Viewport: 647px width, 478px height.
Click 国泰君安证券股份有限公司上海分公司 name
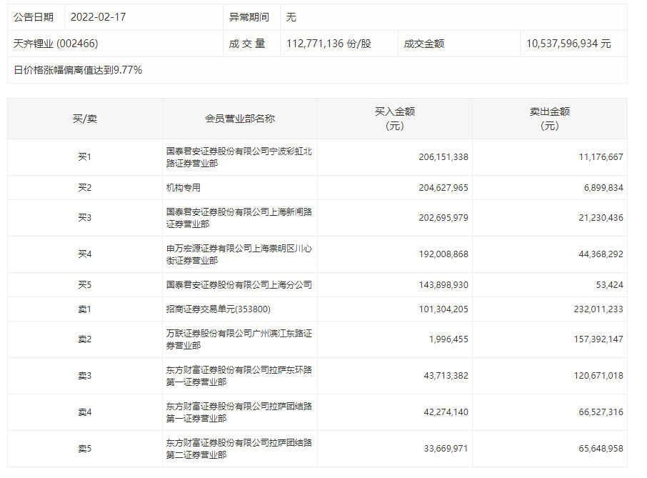(239, 285)
